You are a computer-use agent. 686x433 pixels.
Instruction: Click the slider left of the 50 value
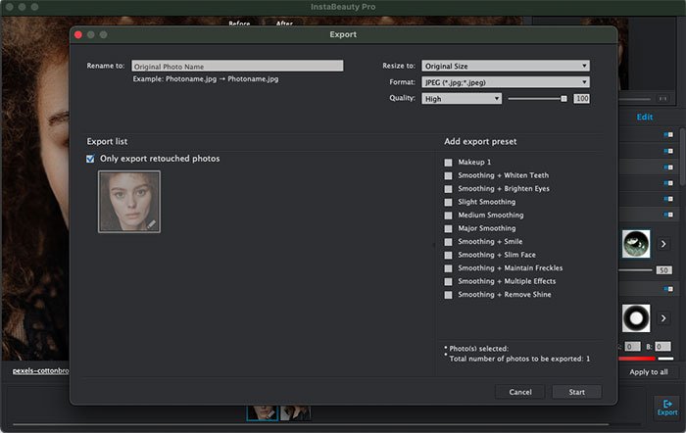tap(636, 269)
